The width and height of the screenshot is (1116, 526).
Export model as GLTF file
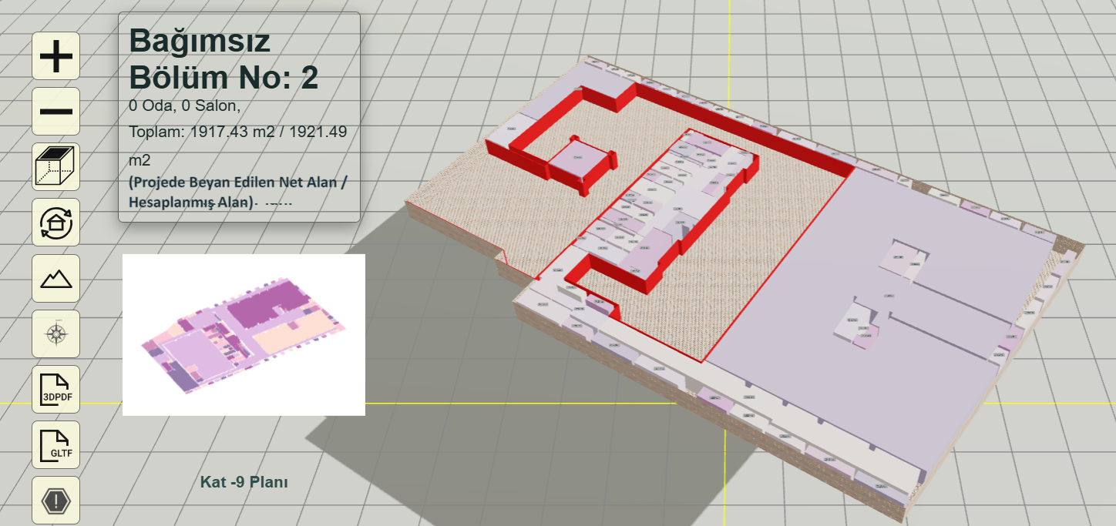tap(55, 444)
